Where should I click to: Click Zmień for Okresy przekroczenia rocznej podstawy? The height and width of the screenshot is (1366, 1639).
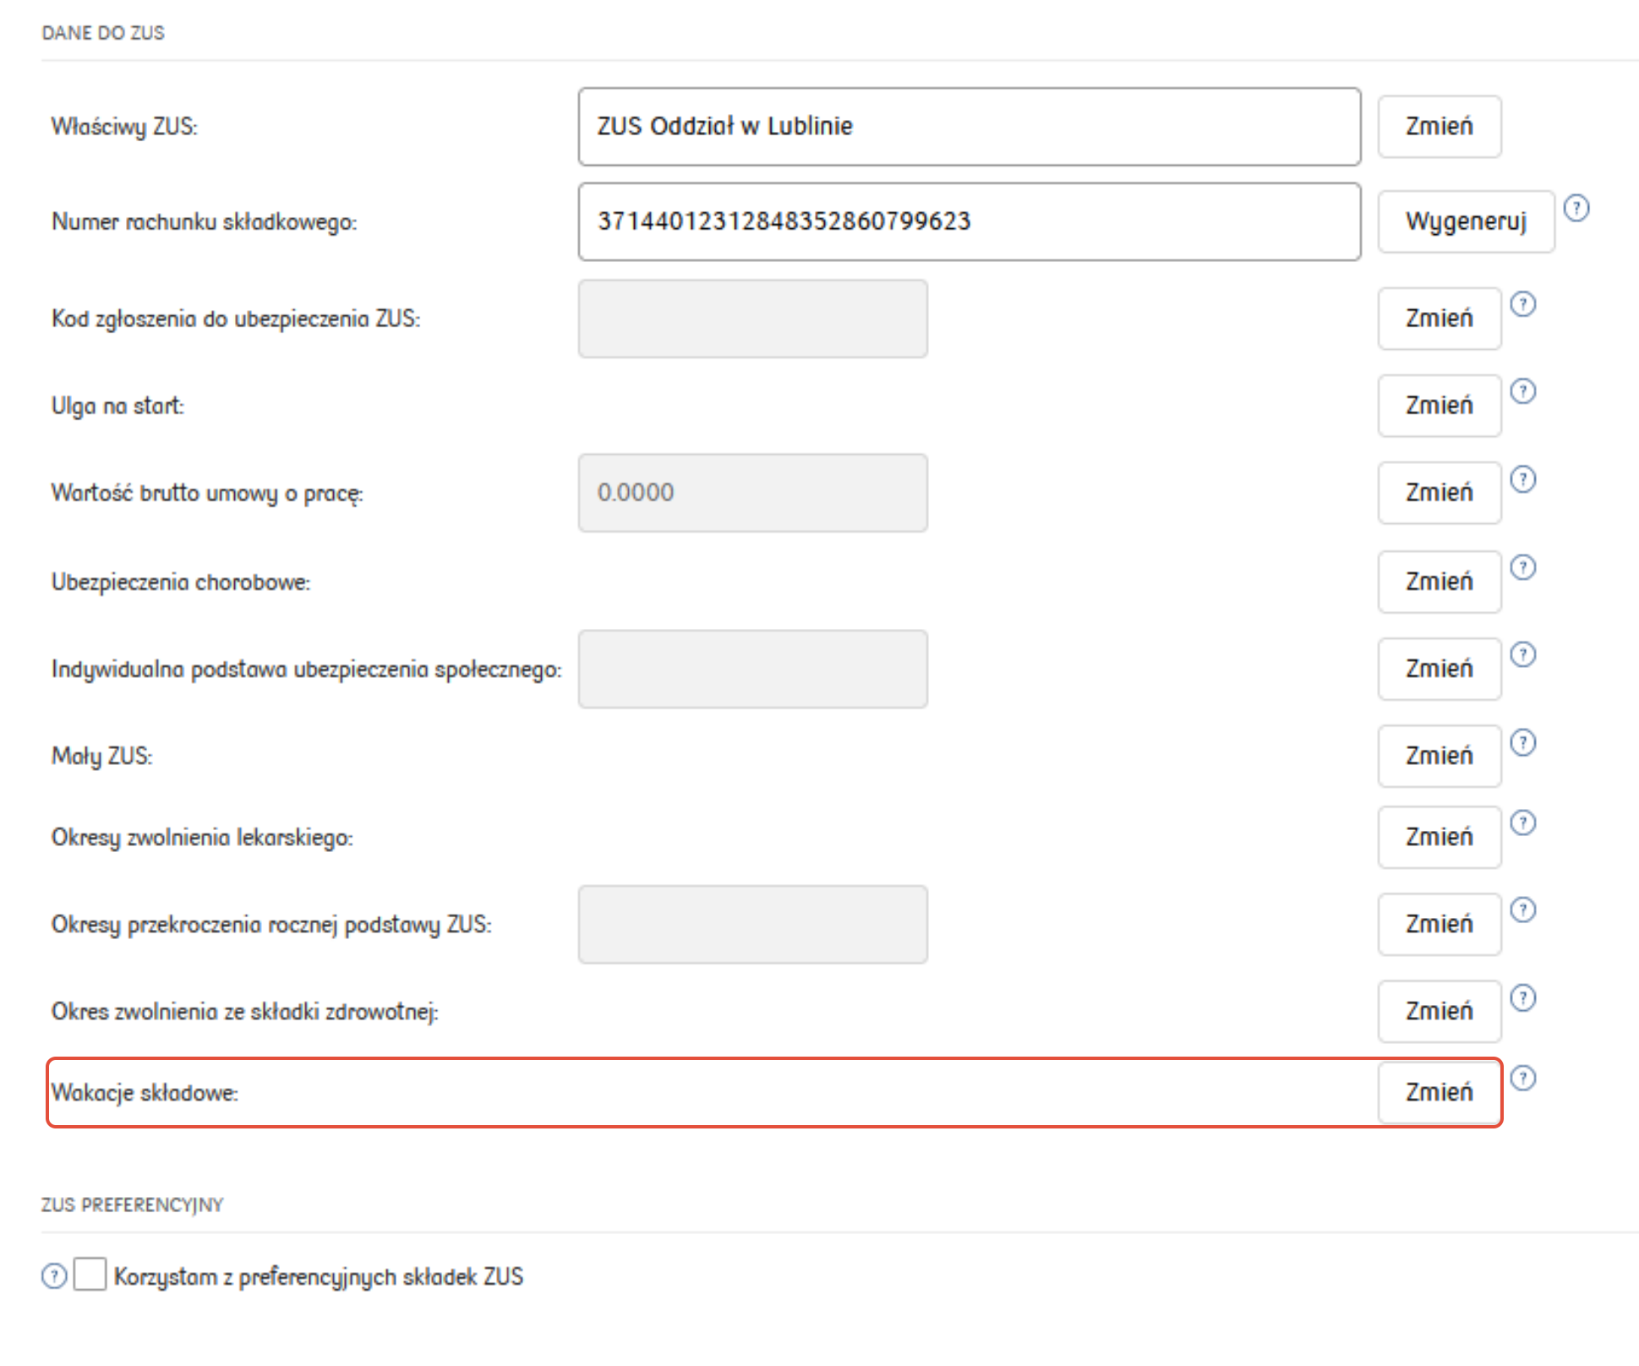(1439, 924)
